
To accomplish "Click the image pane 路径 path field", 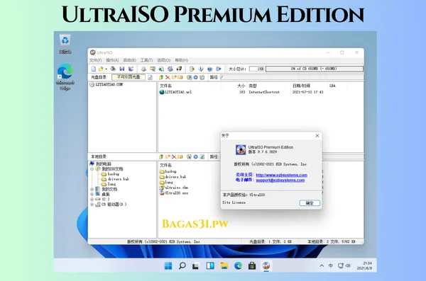I will coord(292,77).
